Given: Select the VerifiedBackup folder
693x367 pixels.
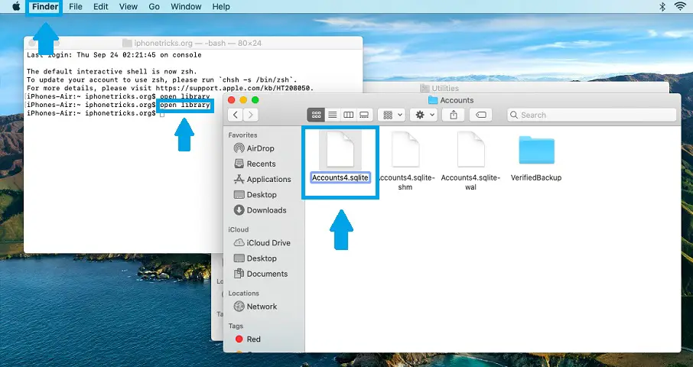Looking at the screenshot, I should (536, 151).
